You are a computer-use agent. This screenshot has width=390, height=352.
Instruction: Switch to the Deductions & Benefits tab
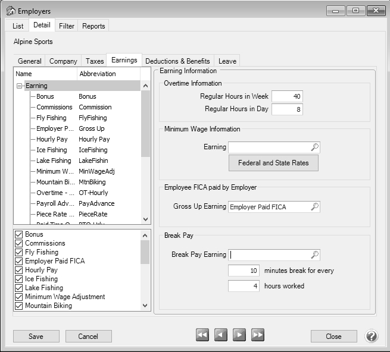(177, 61)
